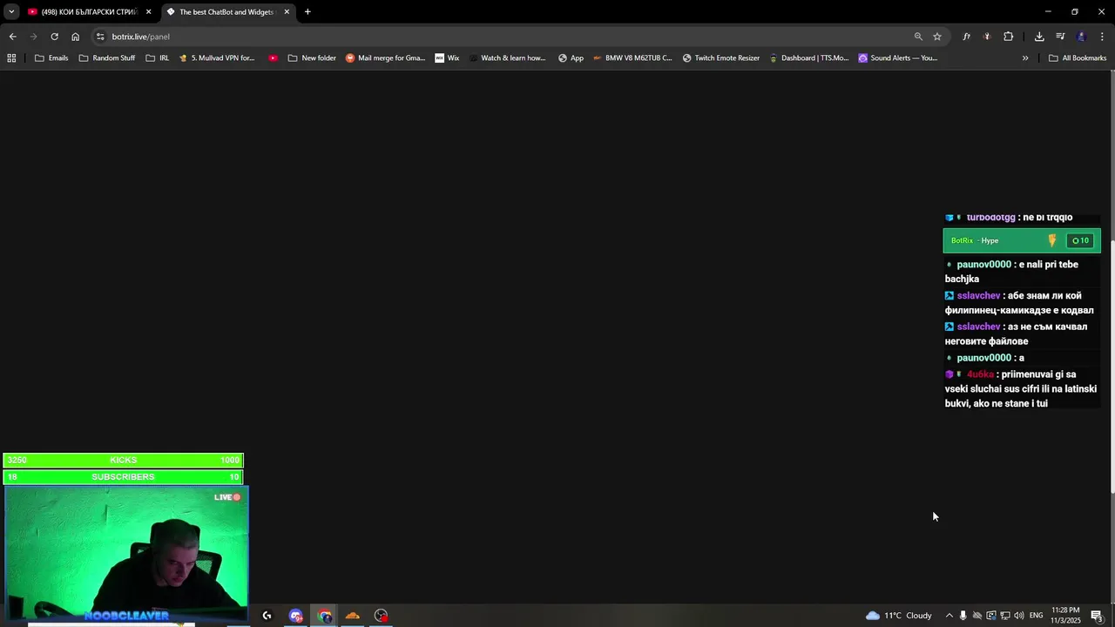Screen dimensions: 1115x627
Task: Open the App bookmark
Action: click(571, 58)
